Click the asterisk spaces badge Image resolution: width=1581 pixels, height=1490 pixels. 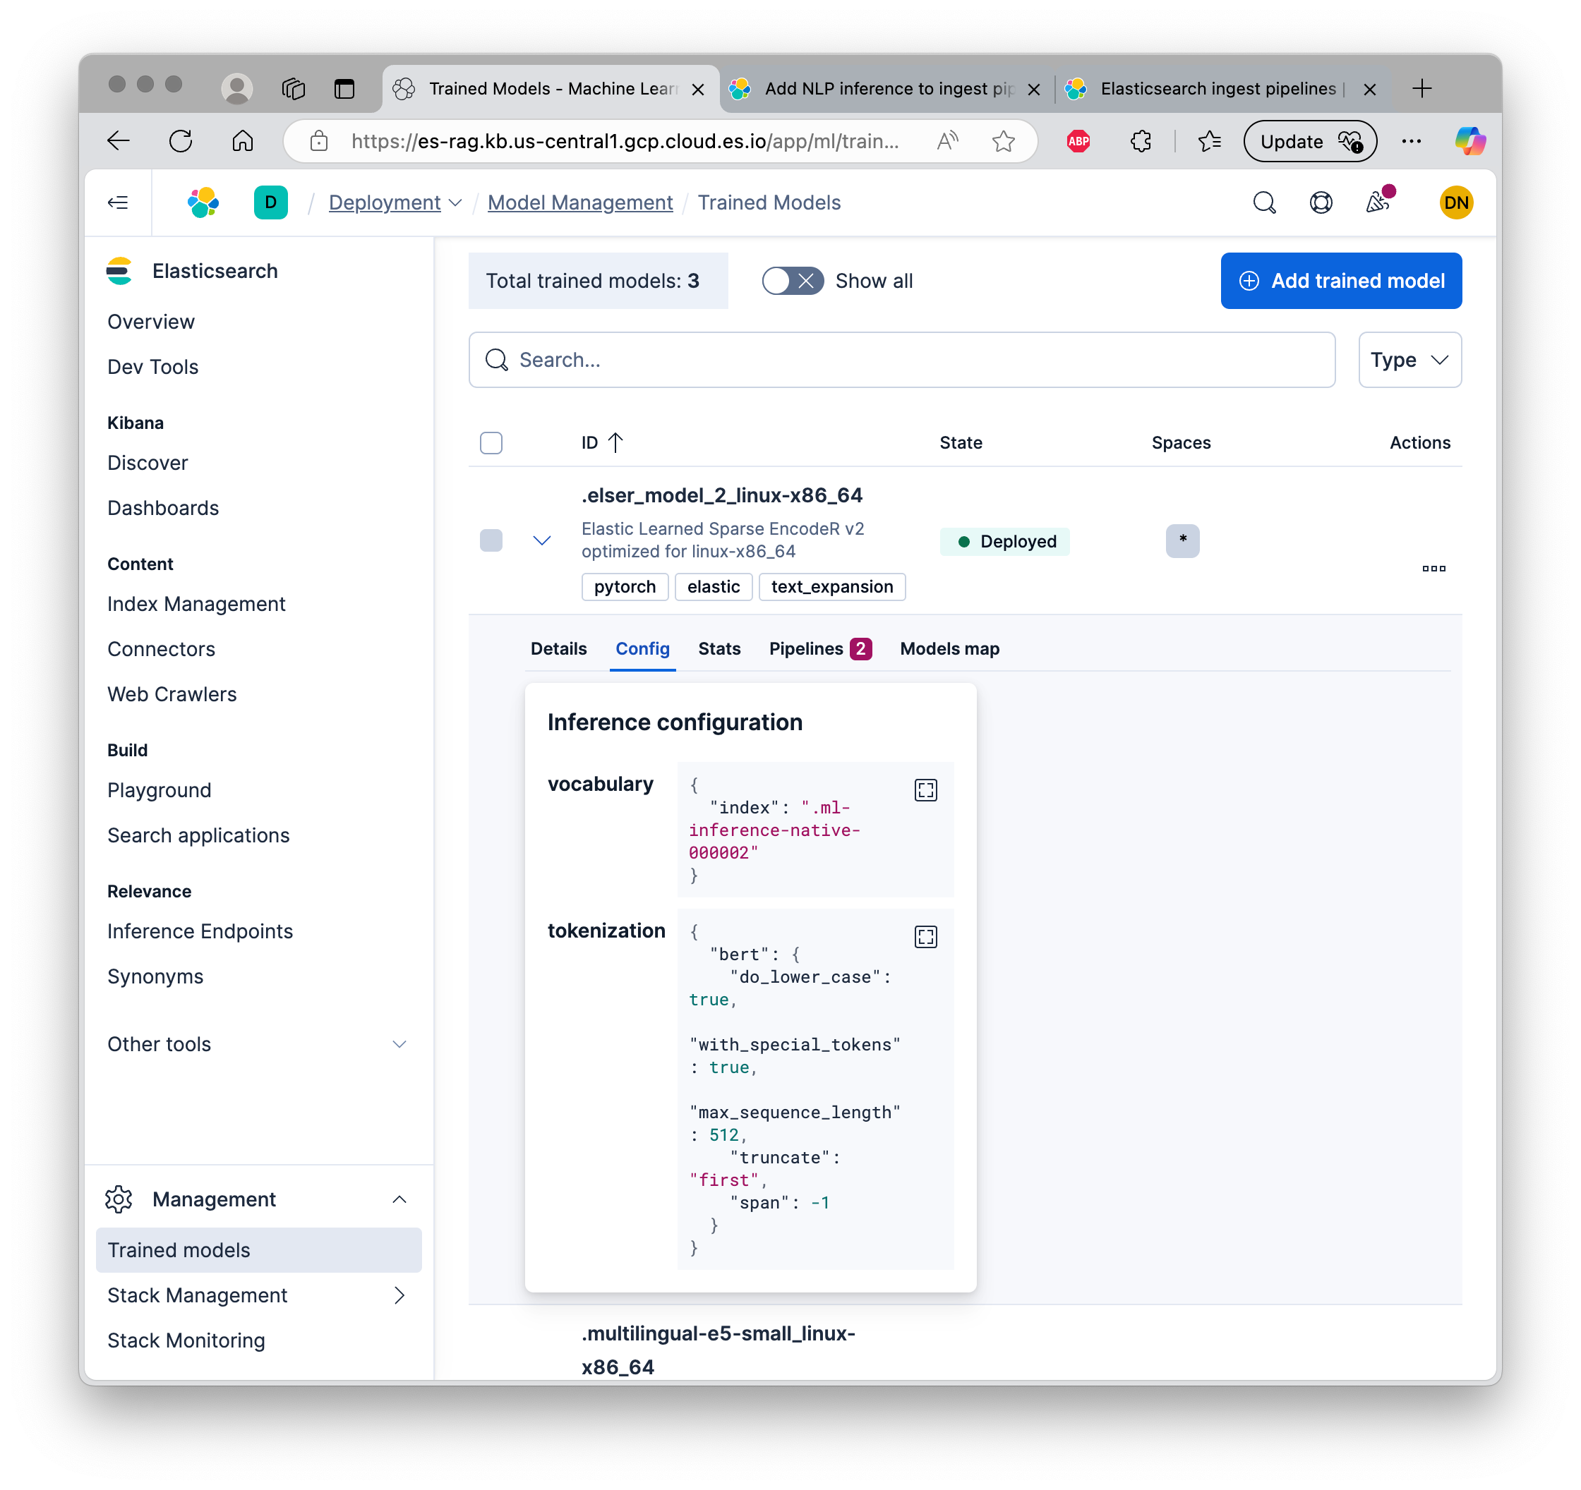tap(1182, 540)
